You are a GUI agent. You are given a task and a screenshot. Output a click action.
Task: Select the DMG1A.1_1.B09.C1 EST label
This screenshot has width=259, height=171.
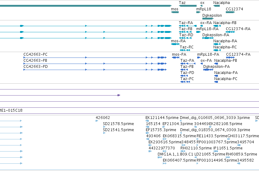pos(175,155)
